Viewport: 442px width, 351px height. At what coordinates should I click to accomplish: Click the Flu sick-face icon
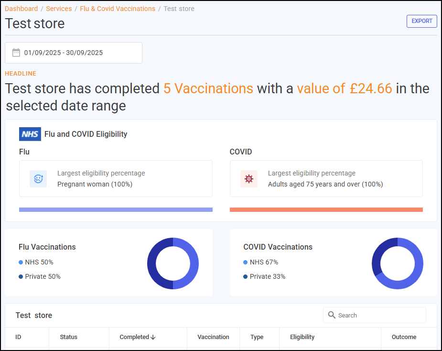click(x=38, y=179)
